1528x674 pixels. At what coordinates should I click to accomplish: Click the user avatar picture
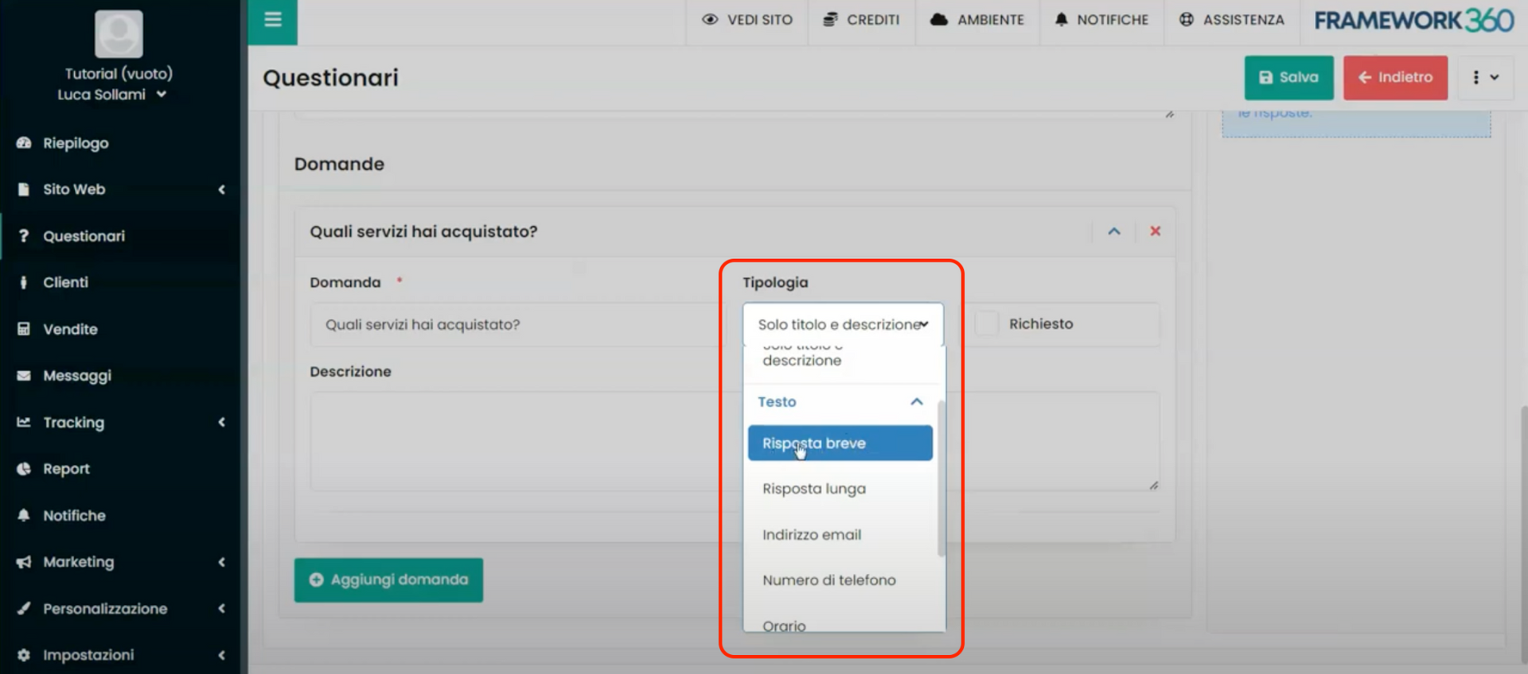tap(119, 34)
